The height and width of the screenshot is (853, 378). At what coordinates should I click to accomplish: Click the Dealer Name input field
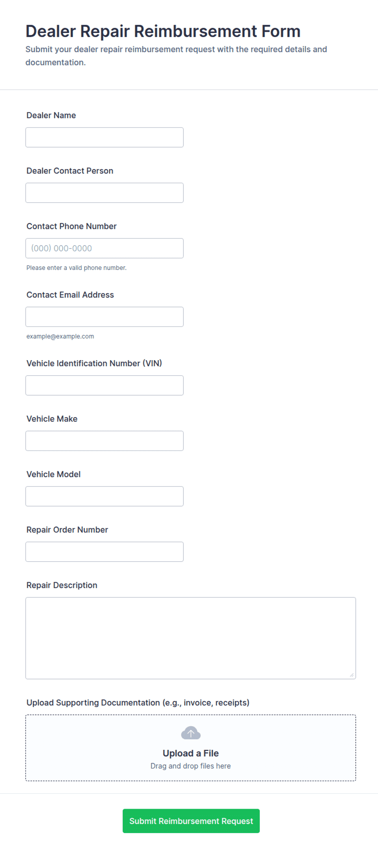point(104,137)
